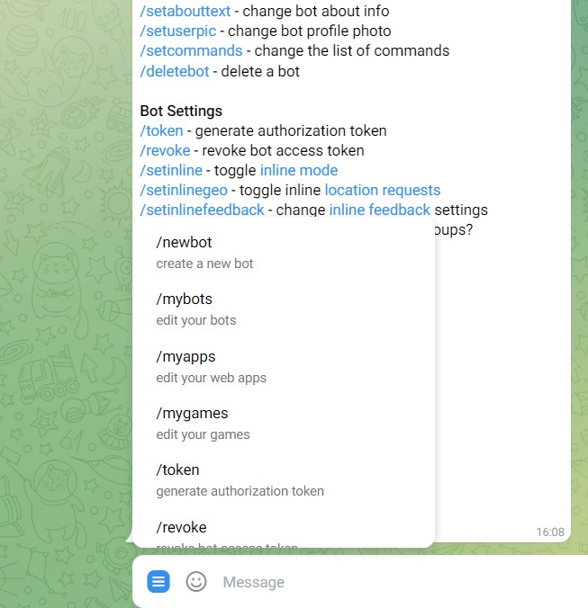Open the /setabouttext command link
588x608 pixels.
[185, 12]
